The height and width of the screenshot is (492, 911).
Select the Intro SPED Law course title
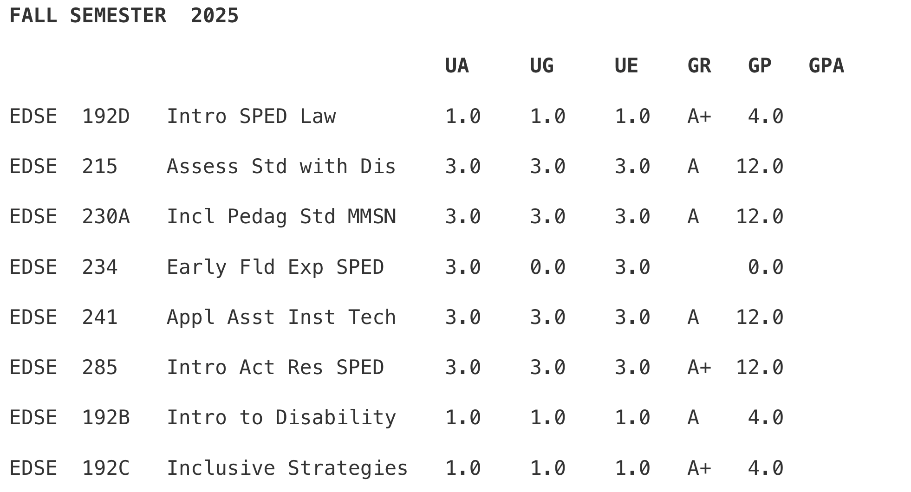tap(251, 117)
